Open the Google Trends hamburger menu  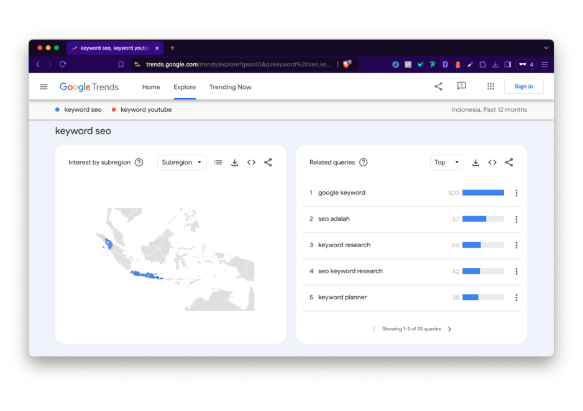click(x=44, y=86)
